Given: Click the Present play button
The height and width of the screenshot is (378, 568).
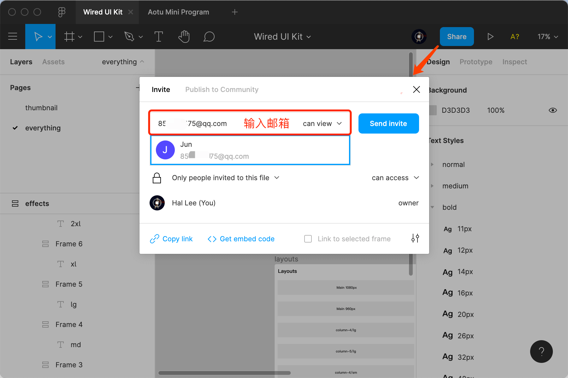Looking at the screenshot, I should pyautogui.click(x=490, y=37).
